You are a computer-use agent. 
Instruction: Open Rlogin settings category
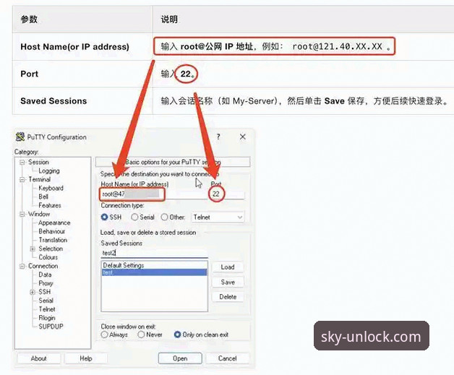(47, 318)
